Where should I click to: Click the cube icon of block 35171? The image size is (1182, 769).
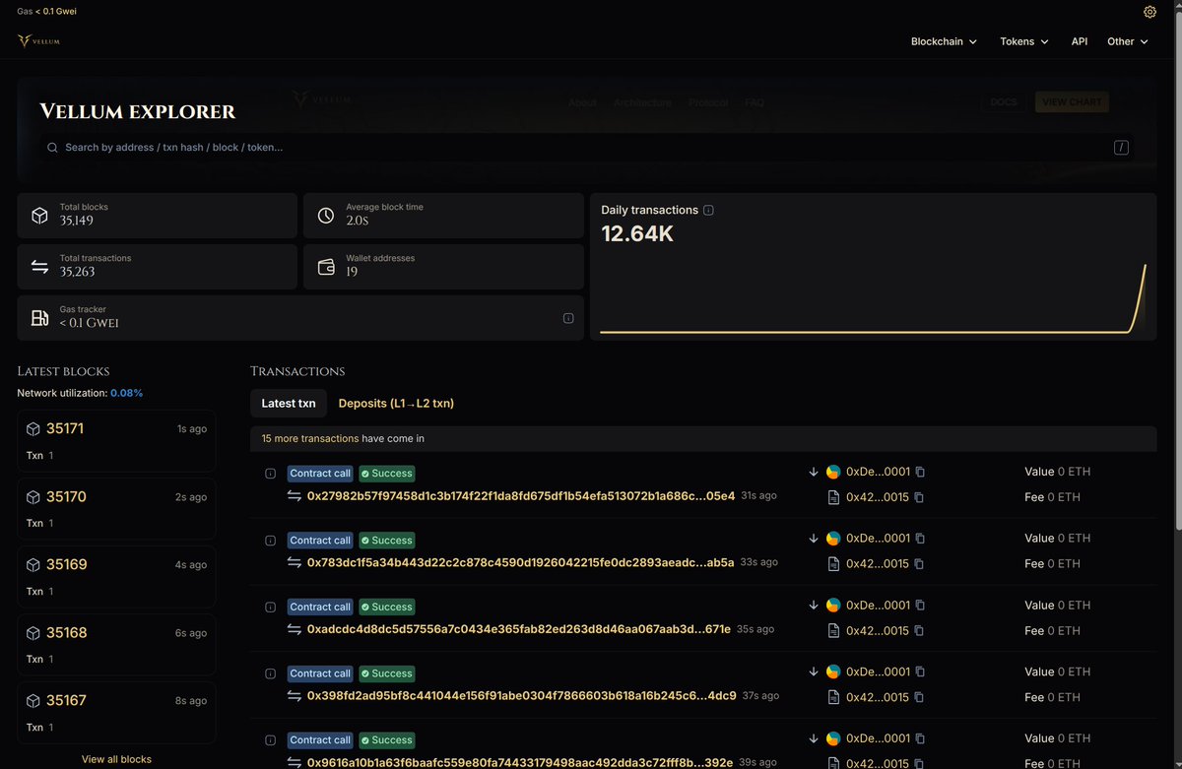click(x=33, y=429)
